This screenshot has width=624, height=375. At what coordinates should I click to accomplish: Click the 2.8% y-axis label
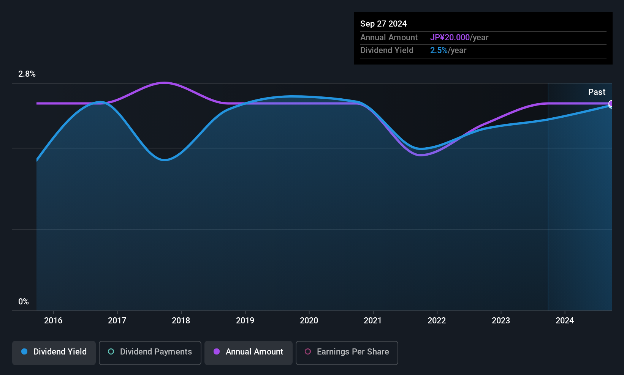coord(27,74)
